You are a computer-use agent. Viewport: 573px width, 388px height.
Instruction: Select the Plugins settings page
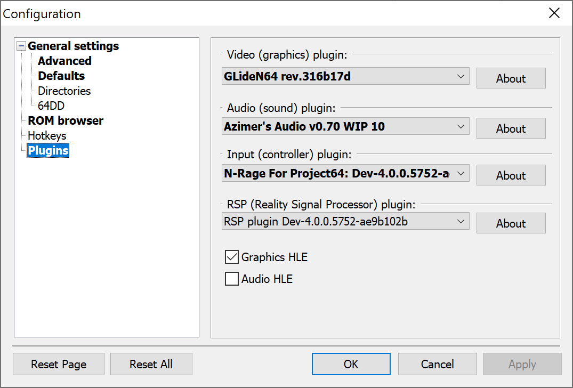click(x=47, y=150)
